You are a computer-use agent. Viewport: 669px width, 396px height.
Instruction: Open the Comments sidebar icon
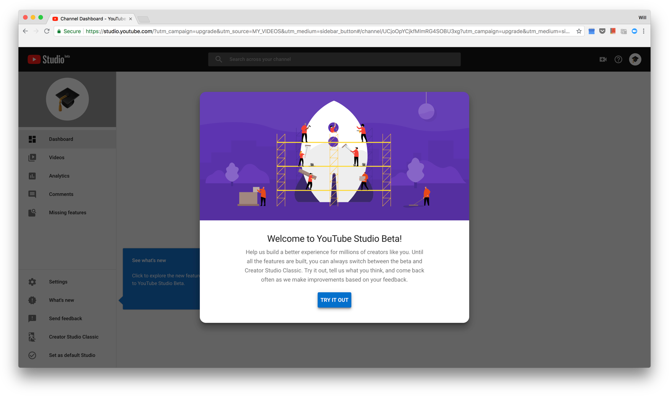click(x=32, y=194)
